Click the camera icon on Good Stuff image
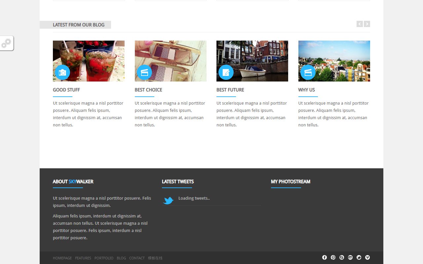 pos(62,73)
